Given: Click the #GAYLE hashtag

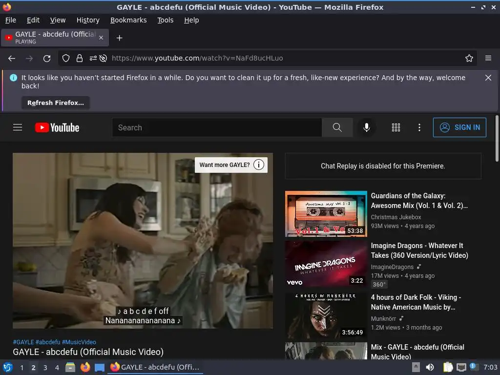Looking at the screenshot, I should tap(23, 342).
